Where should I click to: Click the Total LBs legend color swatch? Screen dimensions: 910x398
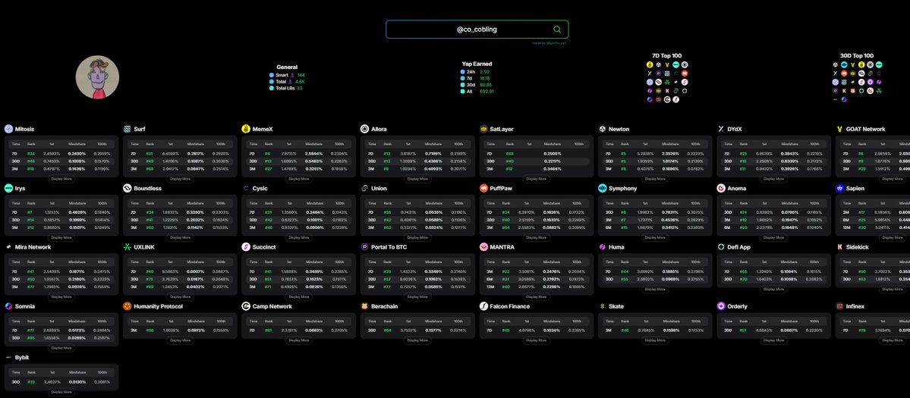pos(272,88)
